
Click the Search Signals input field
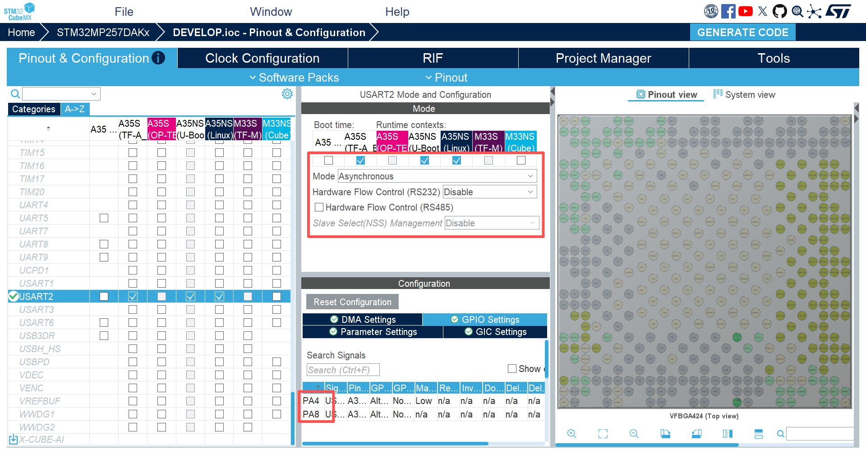click(343, 370)
